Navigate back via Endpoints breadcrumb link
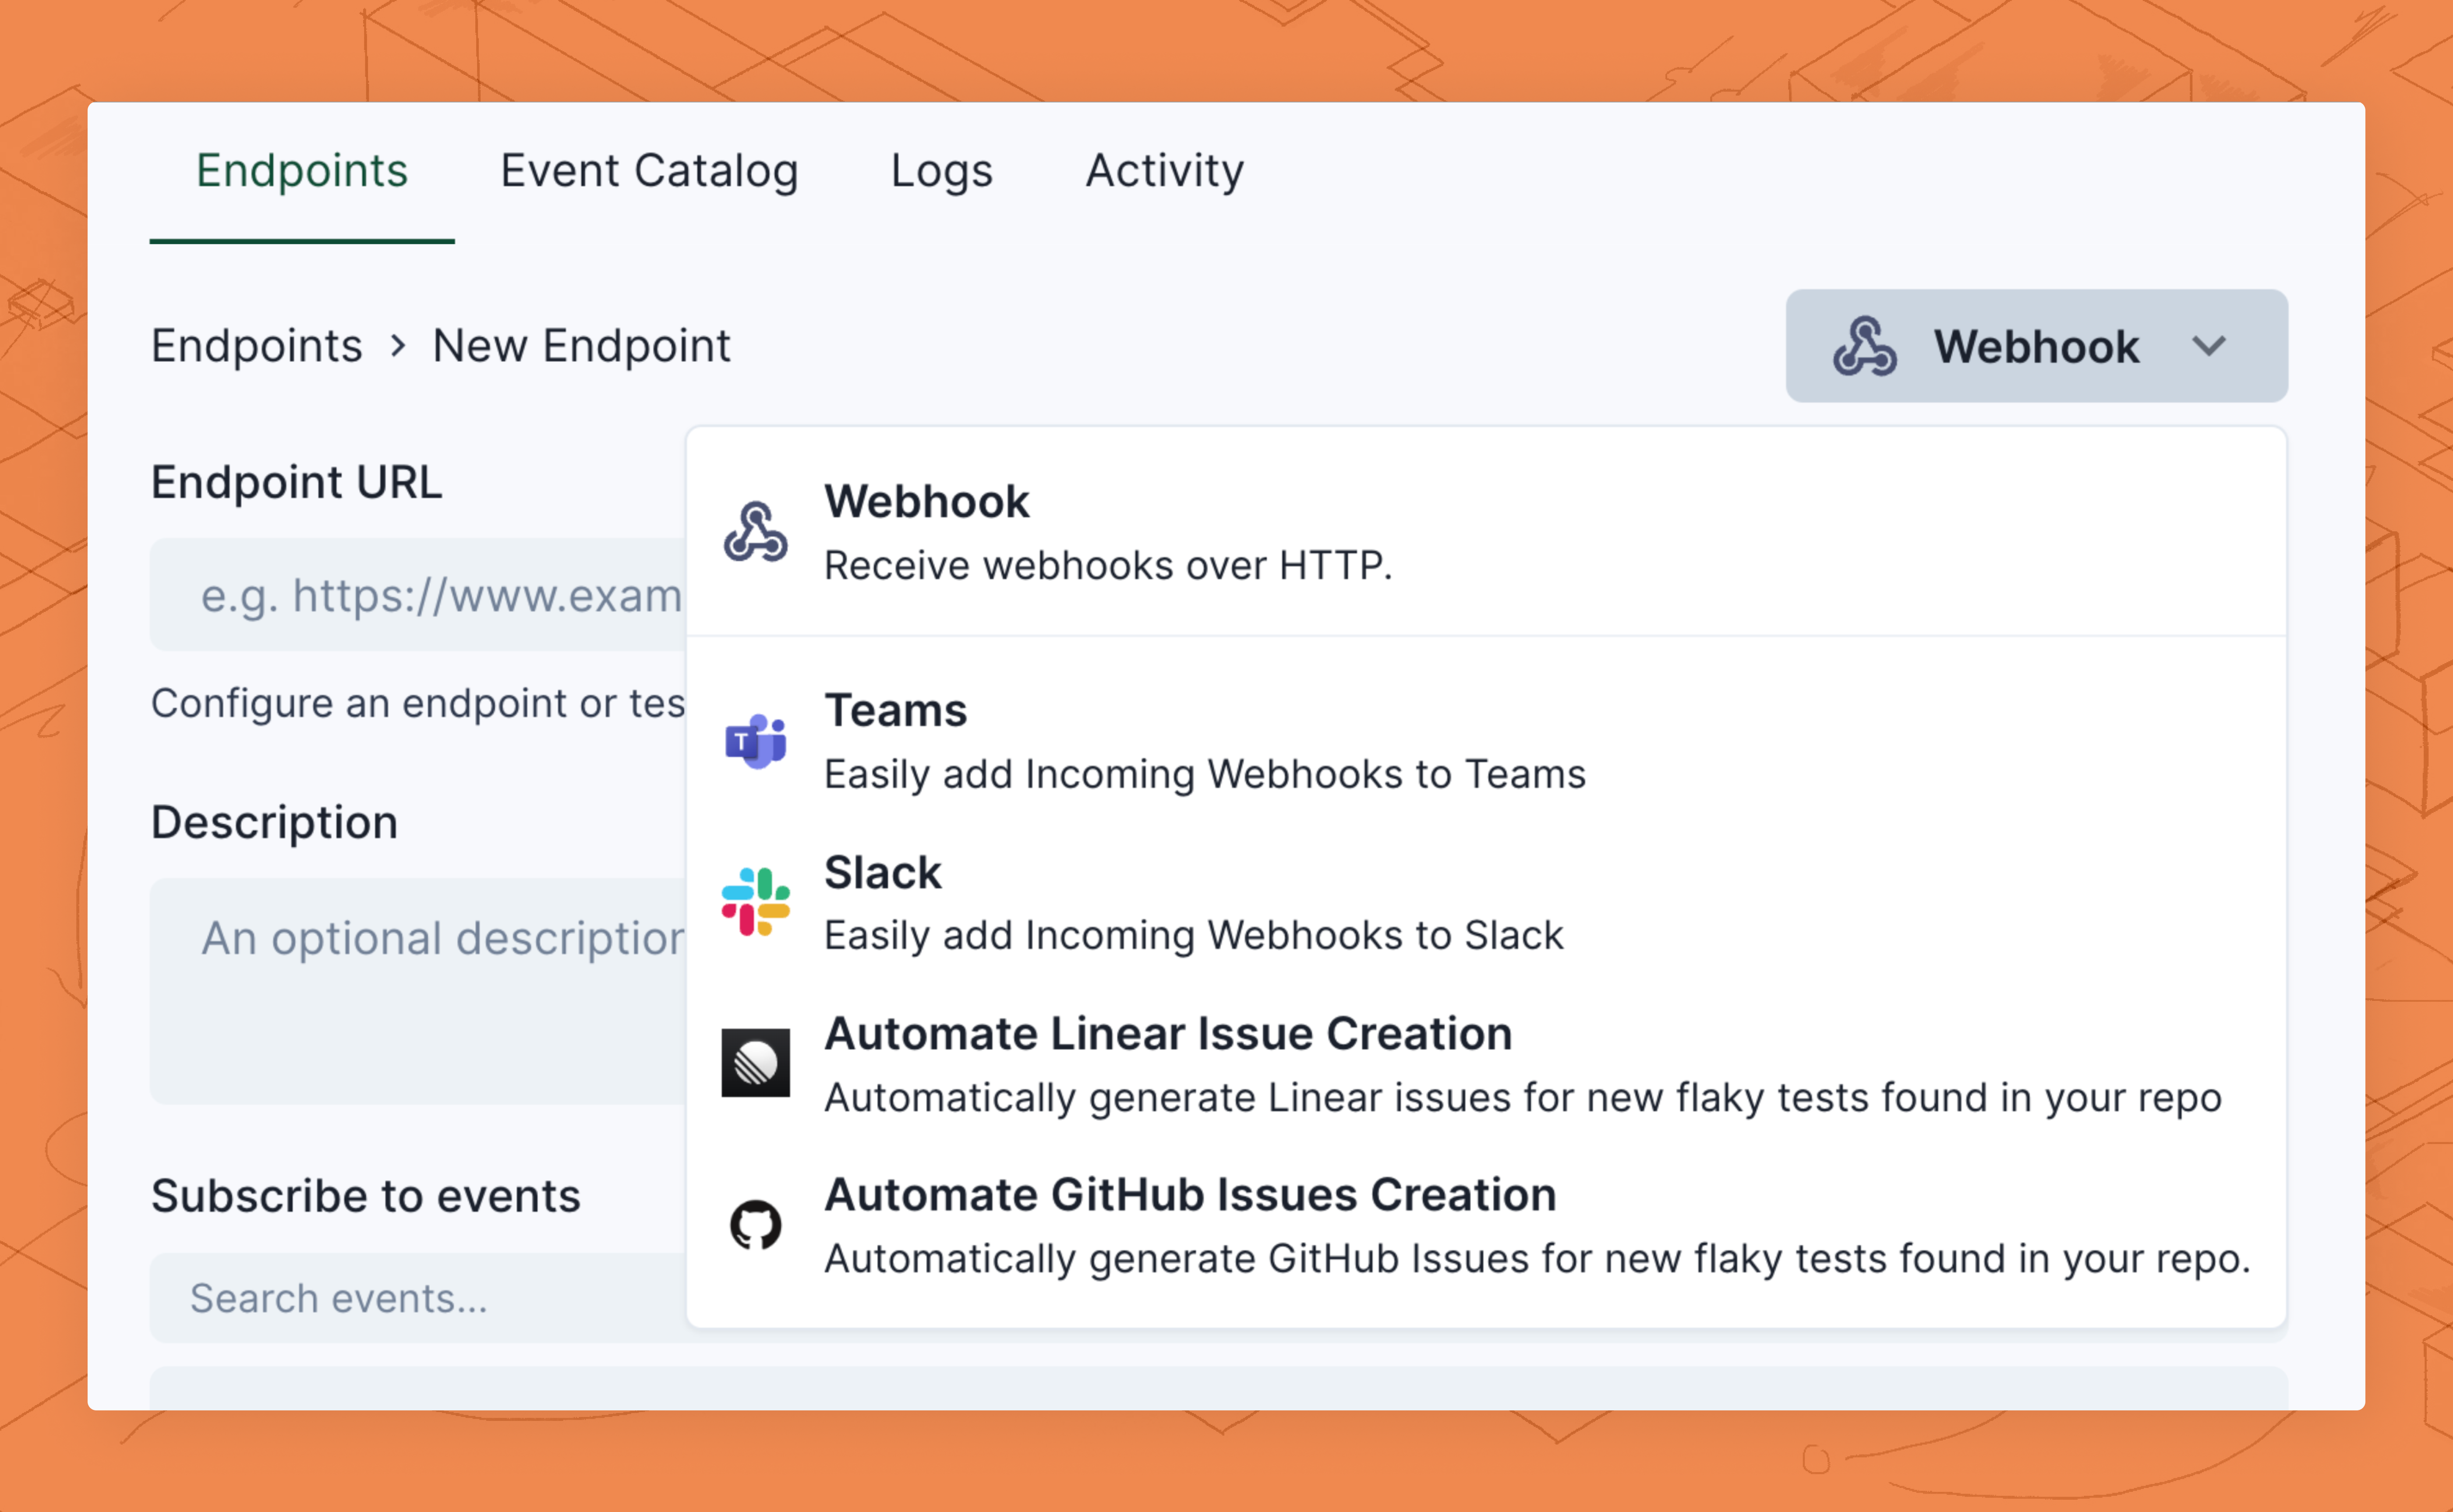The height and width of the screenshot is (1512, 2453). tap(256, 346)
